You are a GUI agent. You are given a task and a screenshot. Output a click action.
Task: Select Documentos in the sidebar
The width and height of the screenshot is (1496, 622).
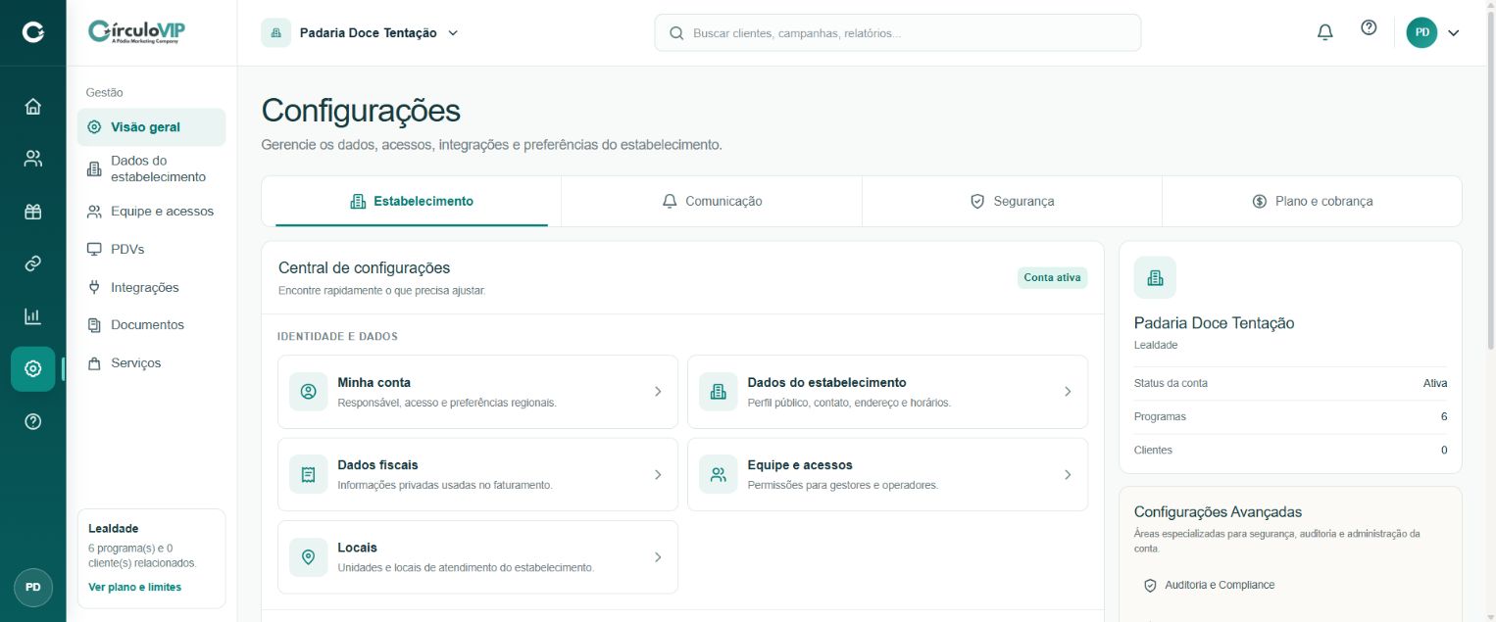(x=151, y=324)
